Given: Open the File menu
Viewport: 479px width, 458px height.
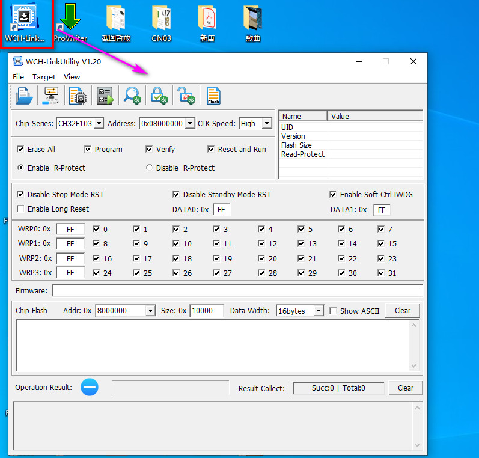Looking at the screenshot, I should (18, 76).
